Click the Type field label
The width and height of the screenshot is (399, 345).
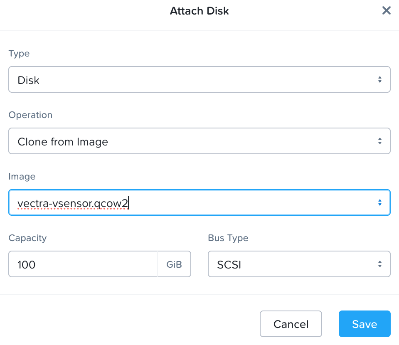pos(19,54)
